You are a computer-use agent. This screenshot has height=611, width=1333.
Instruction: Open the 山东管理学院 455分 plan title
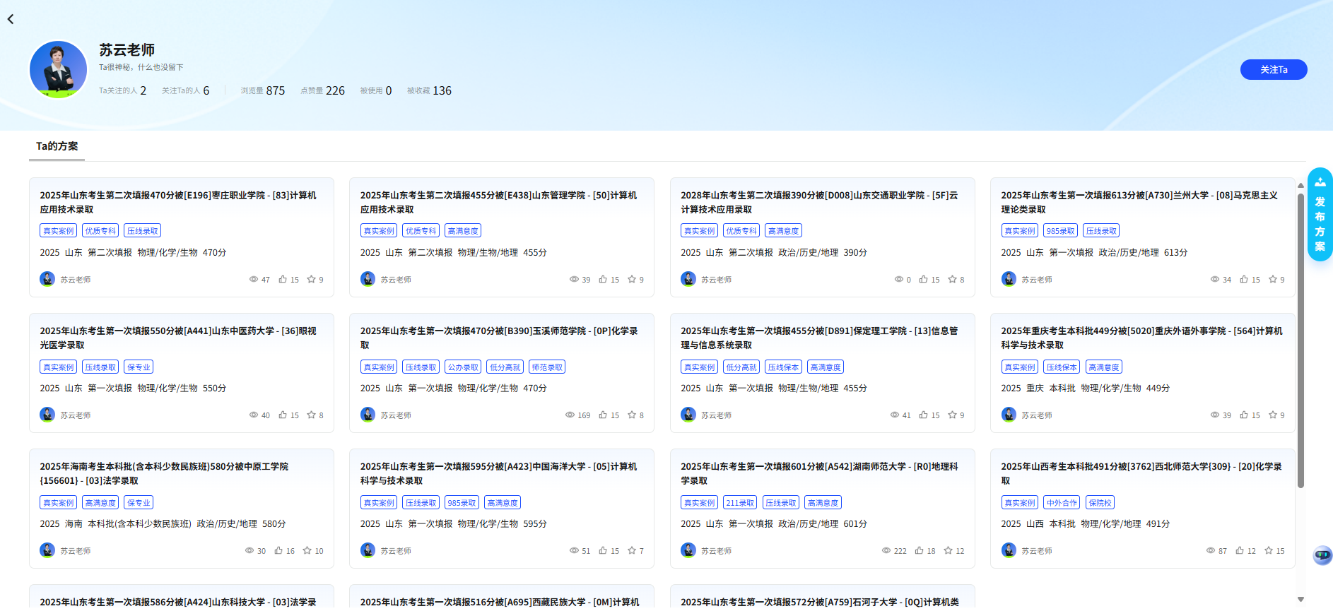[498, 202]
